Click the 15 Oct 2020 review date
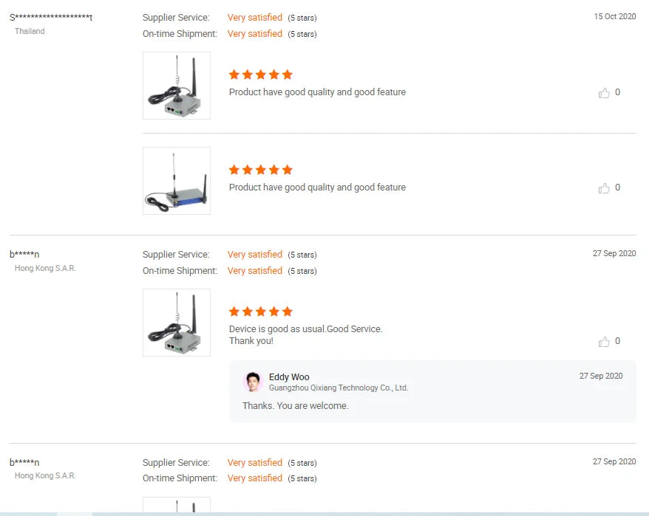649x516 pixels. (x=615, y=16)
